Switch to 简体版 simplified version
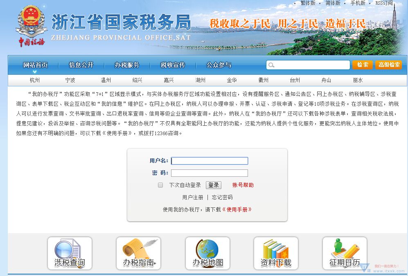The width and height of the screenshot is (408, 276). point(333,3)
